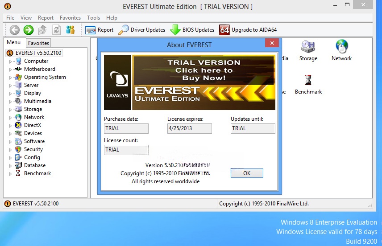Click Driver Updates toolbar label
Screen dimensions: 382x246
tap(148, 30)
